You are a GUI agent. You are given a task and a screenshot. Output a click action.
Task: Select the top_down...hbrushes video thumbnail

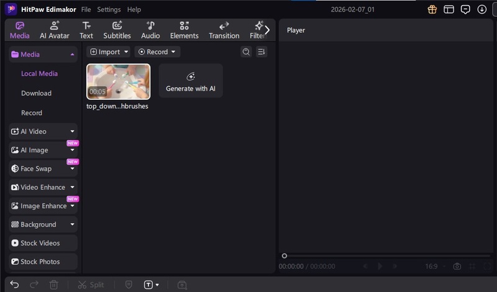click(x=118, y=81)
